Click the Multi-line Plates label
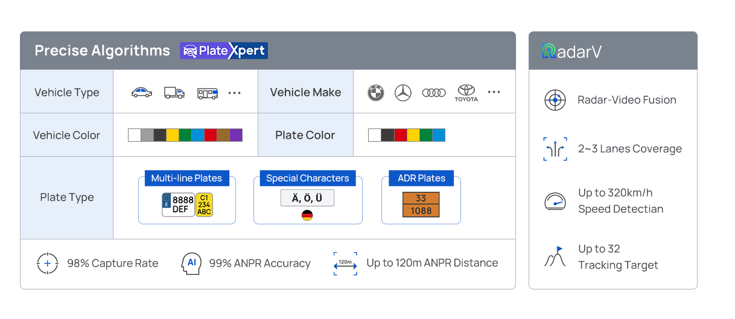The image size is (735, 319). (x=186, y=178)
